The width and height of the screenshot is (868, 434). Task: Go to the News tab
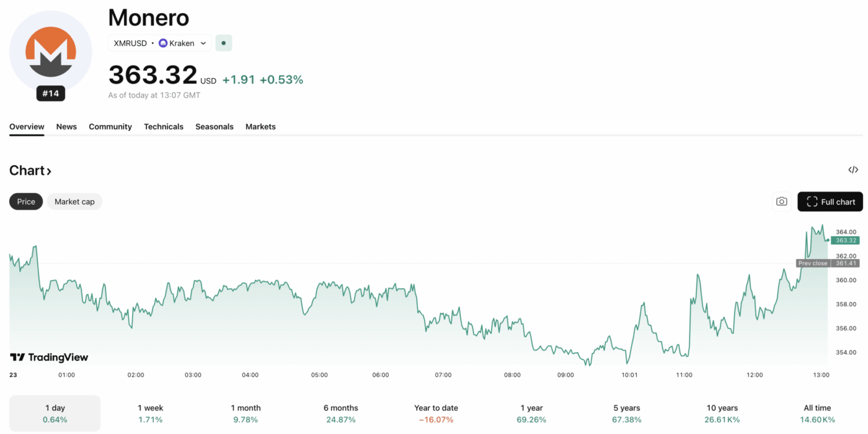[x=66, y=126]
